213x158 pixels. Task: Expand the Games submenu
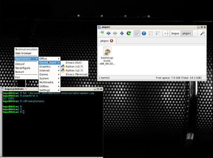coord(50,74)
